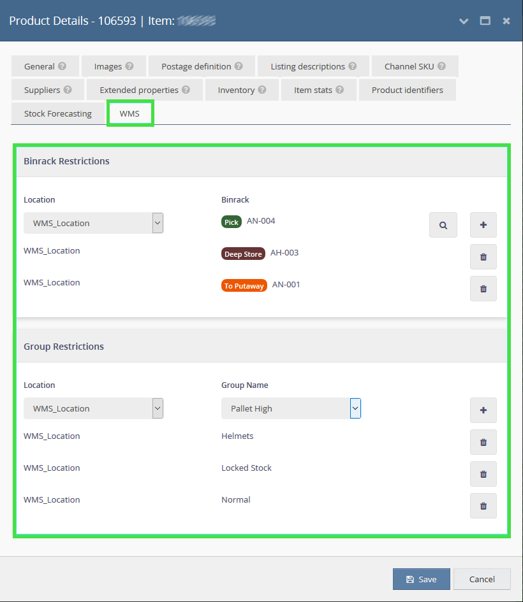Click the binrack search magnifier icon
Screen dimensions: 523x602
pos(443,225)
